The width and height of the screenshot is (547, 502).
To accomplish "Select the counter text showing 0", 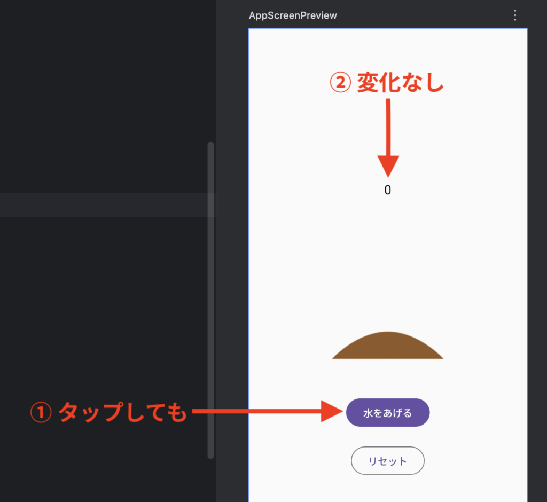I will pos(388,190).
